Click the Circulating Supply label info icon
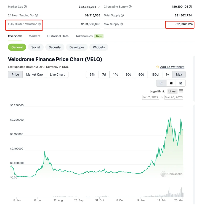199x208 pixels. (130, 7)
